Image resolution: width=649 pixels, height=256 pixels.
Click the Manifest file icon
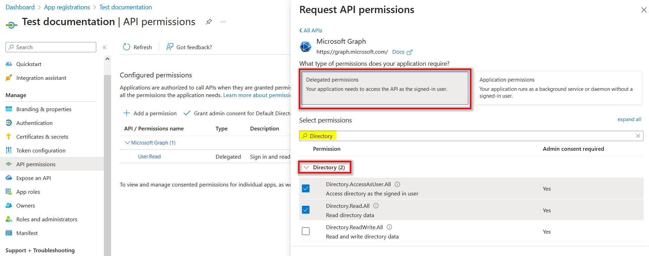(x=9, y=233)
